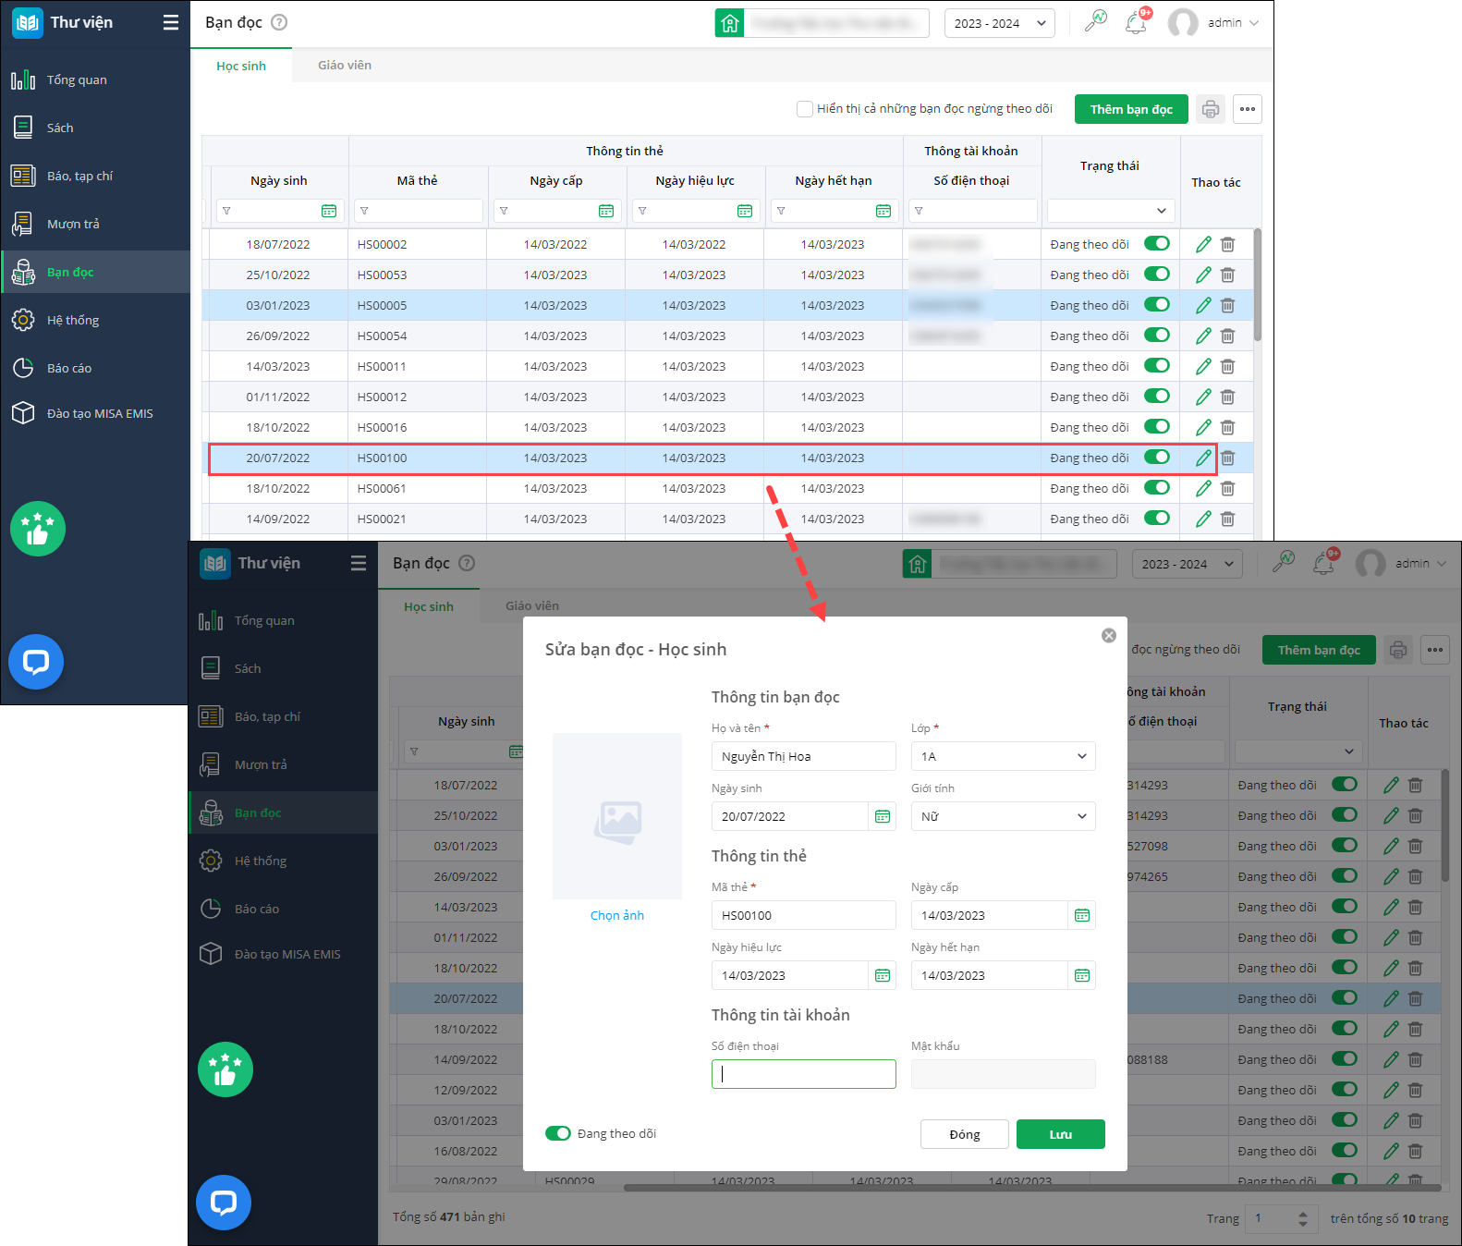Open the calendar in the top Ngày hiệu lực column filter
The height and width of the screenshot is (1246, 1462).
pos(745,211)
